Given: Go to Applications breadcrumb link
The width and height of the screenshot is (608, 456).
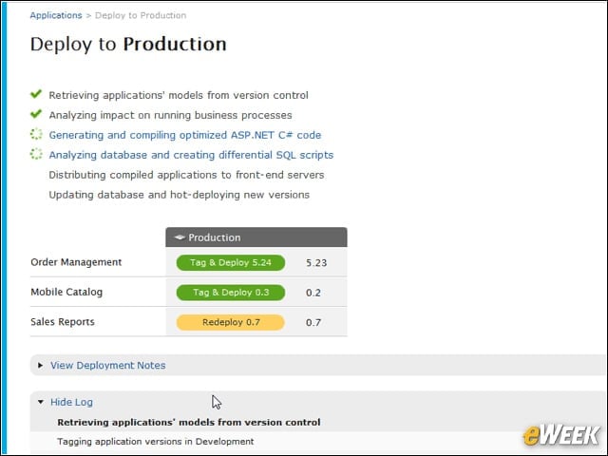Looking at the screenshot, I should (56, 15).
